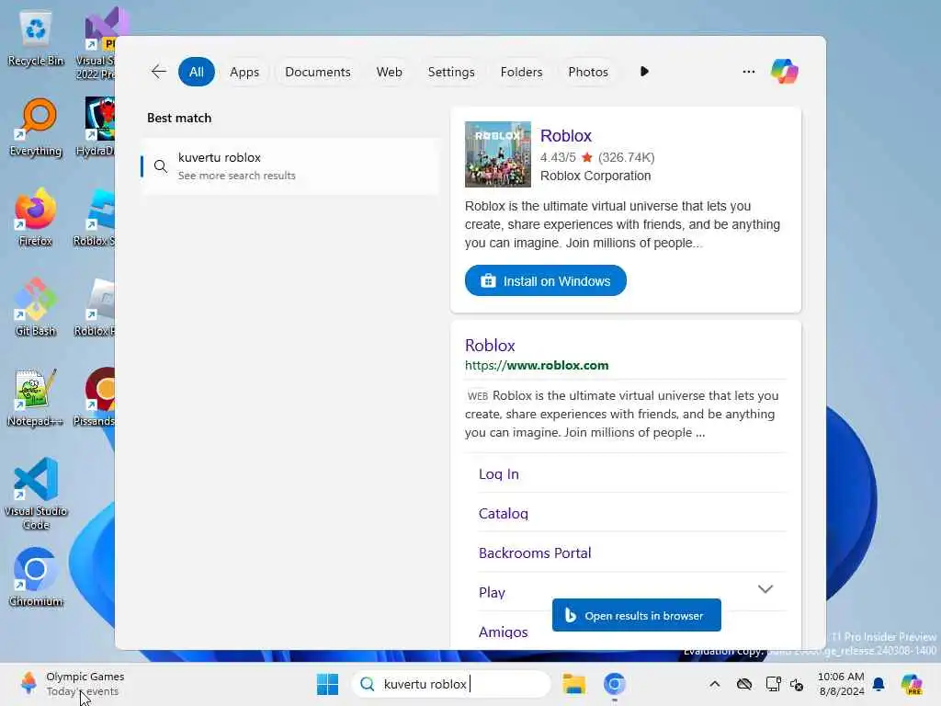The width and height of the screenshot is (941, 706).
Task: Open Olympic Games widget on taskbar
Action: [x=72, y=684]
